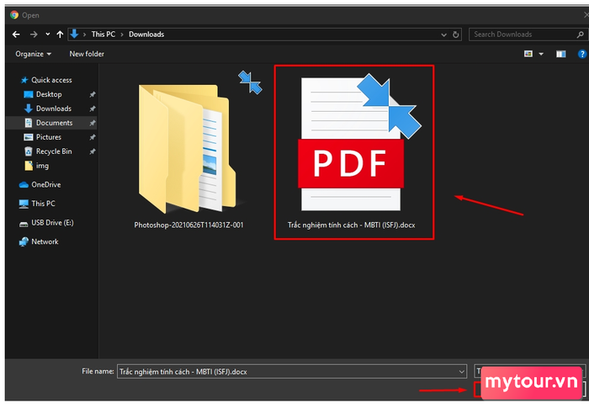Open the Help question mark icon
This screenshot has height=408, width=589.
pos(582,54)
